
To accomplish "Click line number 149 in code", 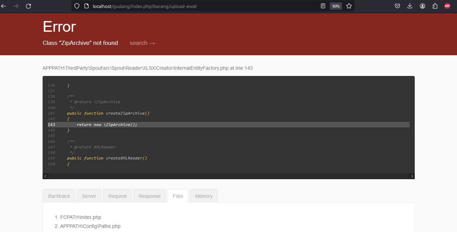I will [51, 158].
